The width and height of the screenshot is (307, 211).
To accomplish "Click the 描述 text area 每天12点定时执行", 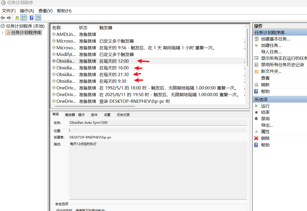I will tap(158, 170).
